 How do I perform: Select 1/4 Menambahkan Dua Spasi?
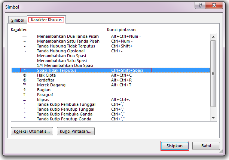pyautogui.click(x=111, y=65)
